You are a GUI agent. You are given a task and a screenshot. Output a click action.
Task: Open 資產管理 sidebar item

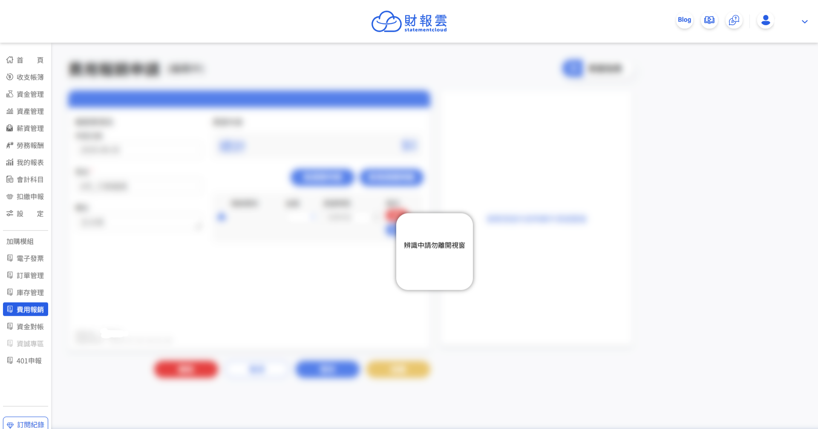pos(25,111)
